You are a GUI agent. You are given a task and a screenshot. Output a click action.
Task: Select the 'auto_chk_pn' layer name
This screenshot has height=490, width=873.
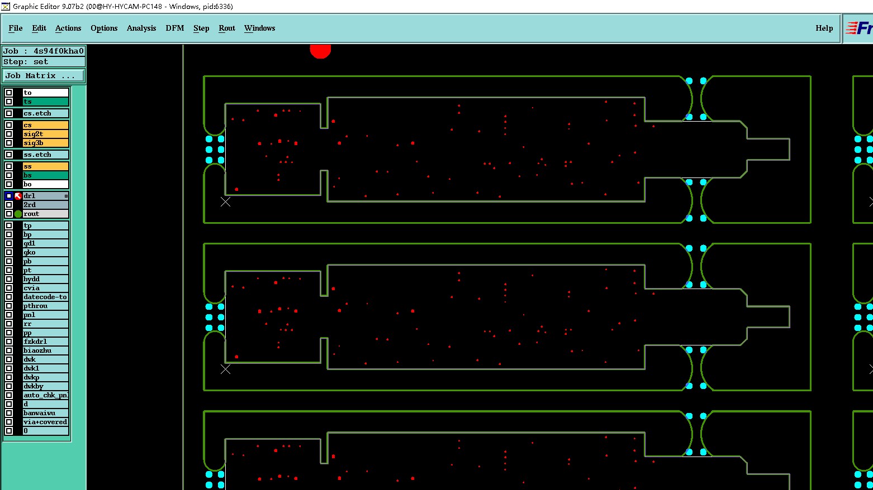[x=45, y=395]
